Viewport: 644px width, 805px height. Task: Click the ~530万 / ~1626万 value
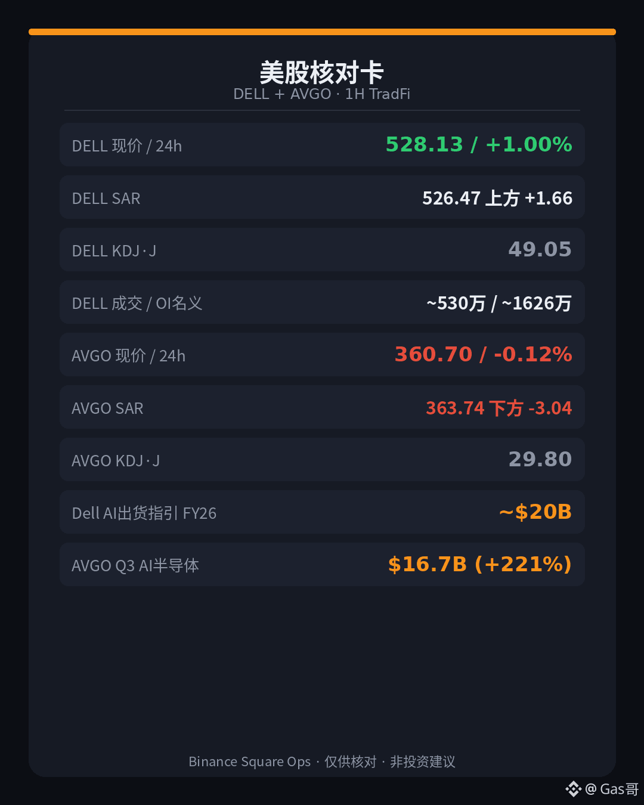coord(499,303)
